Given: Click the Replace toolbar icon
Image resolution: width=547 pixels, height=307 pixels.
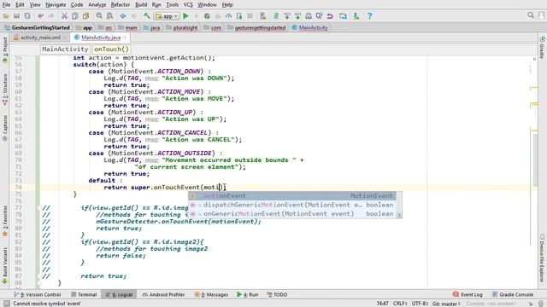Looking at the screenshot, I should pos(109,16).
